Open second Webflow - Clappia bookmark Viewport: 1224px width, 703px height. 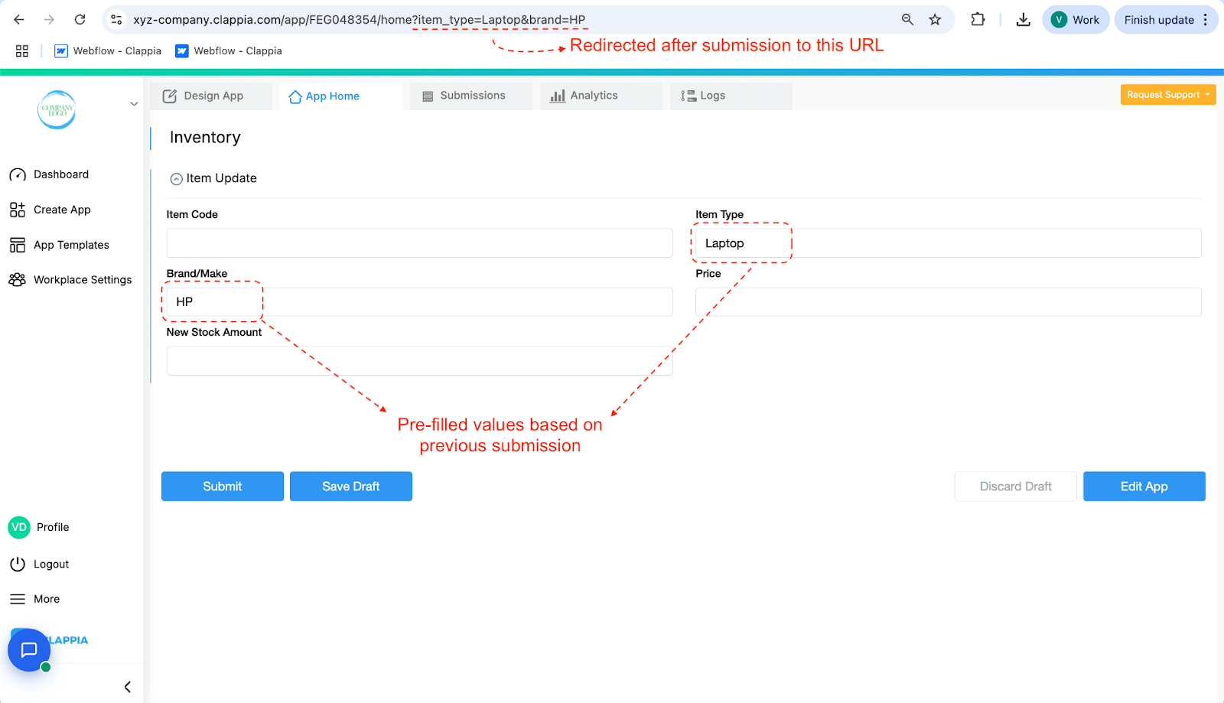(229, 50)
